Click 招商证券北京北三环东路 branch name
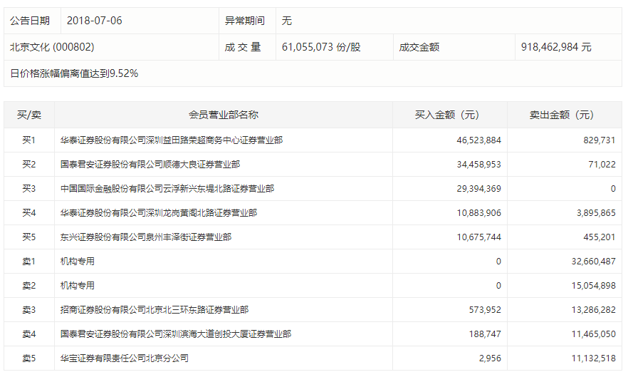The width and height of the screenshot is (628, 377). [155, 310]
